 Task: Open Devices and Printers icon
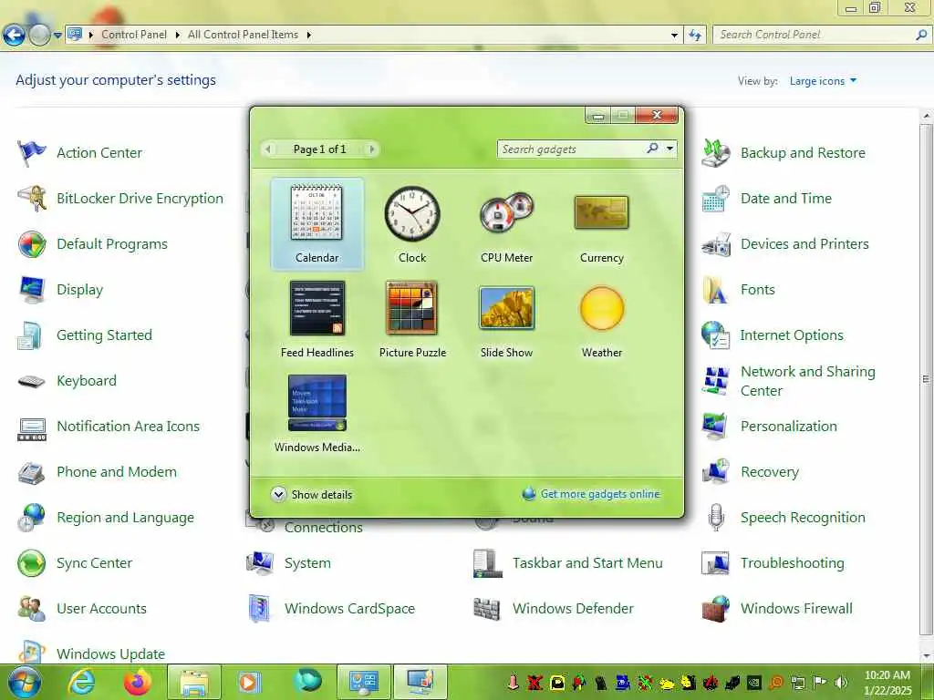point(716,244)
